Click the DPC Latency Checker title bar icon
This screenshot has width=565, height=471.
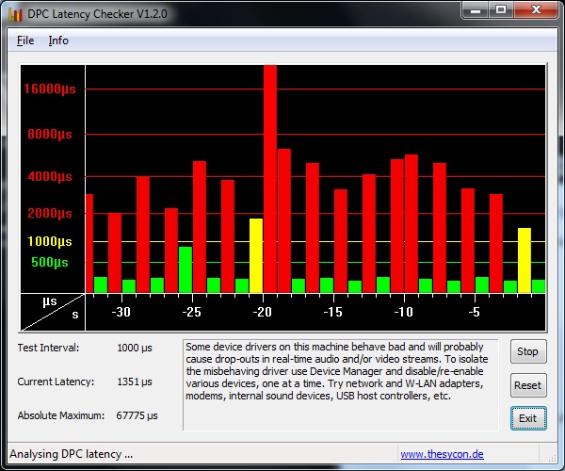pos(15,14)
